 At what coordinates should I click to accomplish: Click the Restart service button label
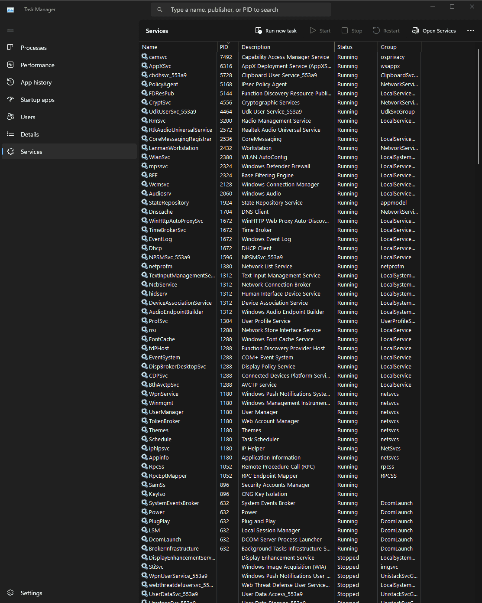tap(391, 31)
